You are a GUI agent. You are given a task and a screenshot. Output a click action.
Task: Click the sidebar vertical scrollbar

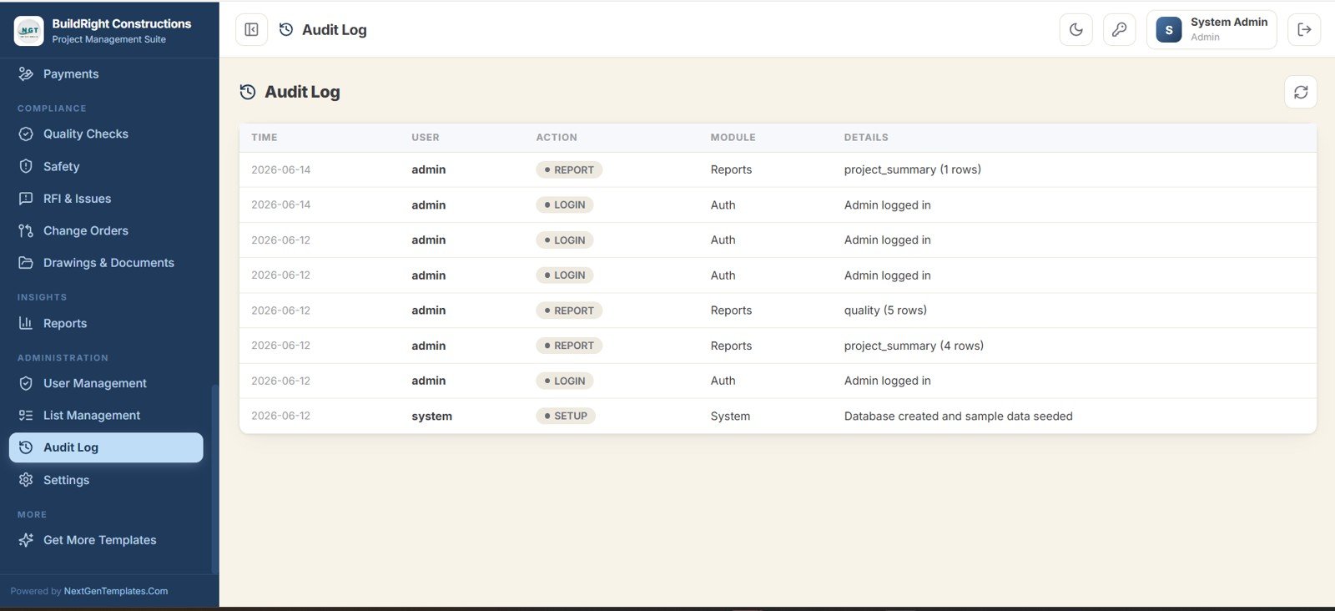pyautogui.click(x=214, y=478)
